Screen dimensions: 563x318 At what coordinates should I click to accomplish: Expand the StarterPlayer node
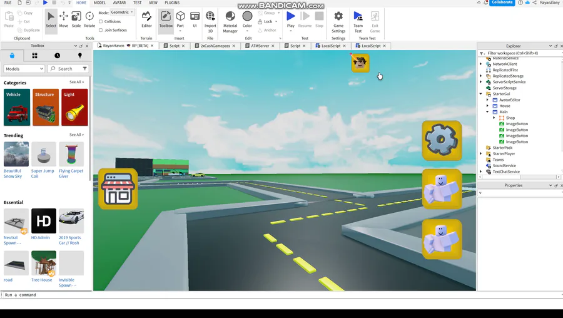pyautogui.click(x=481, y=154)
